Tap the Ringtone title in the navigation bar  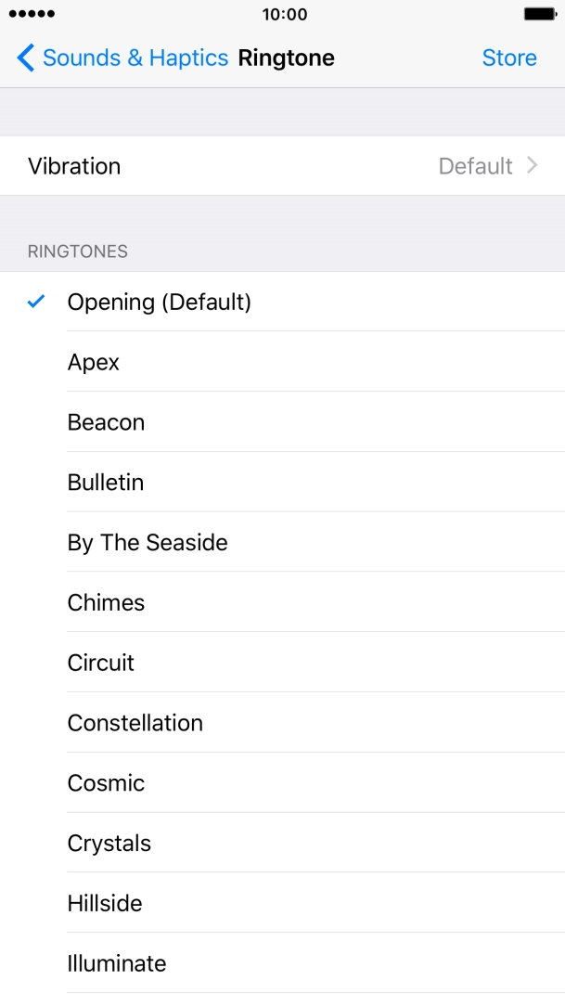click(x=286, y=58)
